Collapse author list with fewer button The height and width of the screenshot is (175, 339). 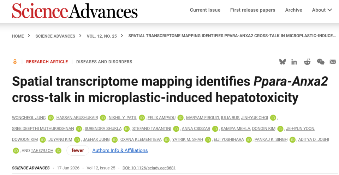[78, 150]
